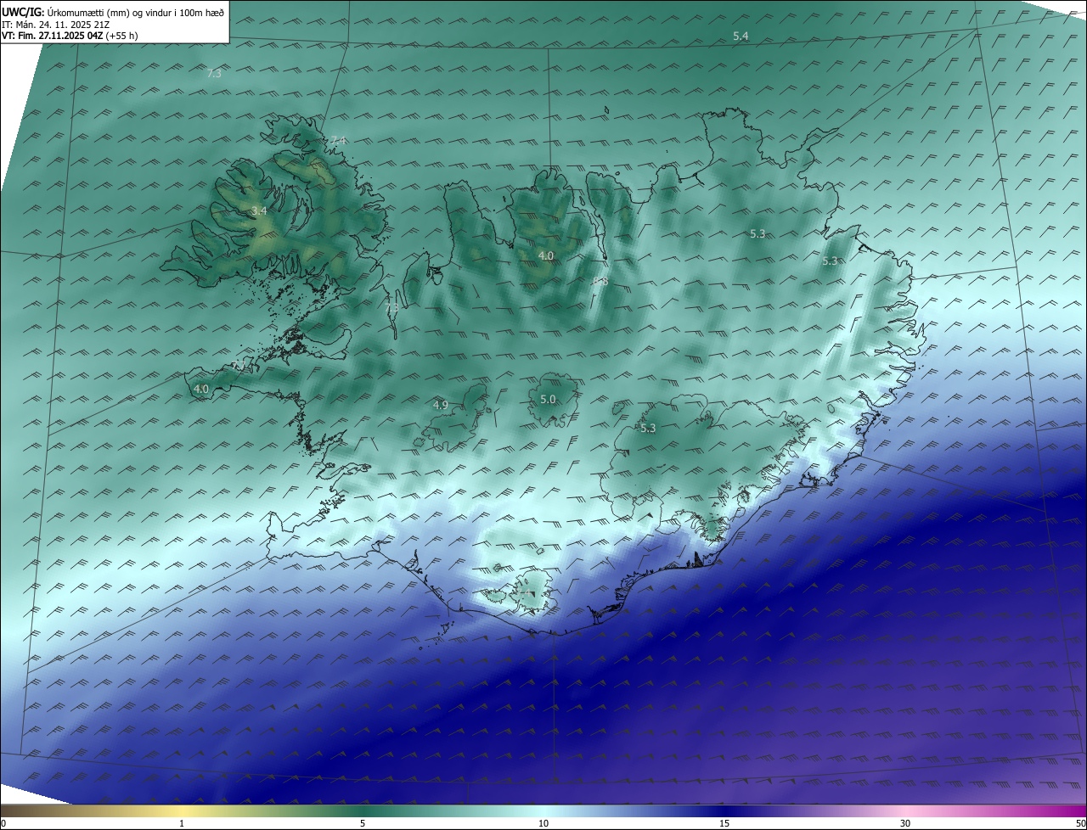Screen dimensions: 1087x830
Task: Click the 7.3 value over the open sea northwest
Action: pos(214,74)
